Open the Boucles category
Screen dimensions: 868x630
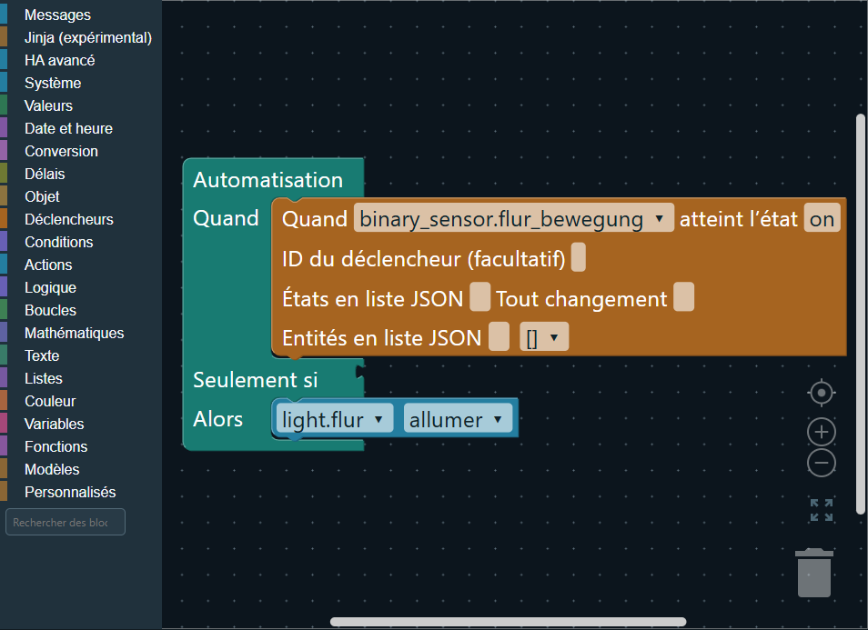81,310
